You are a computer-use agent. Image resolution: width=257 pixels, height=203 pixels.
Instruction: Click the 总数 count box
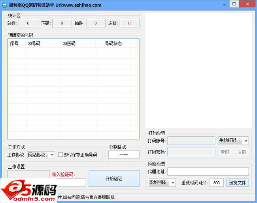click(x=28, y=23)
